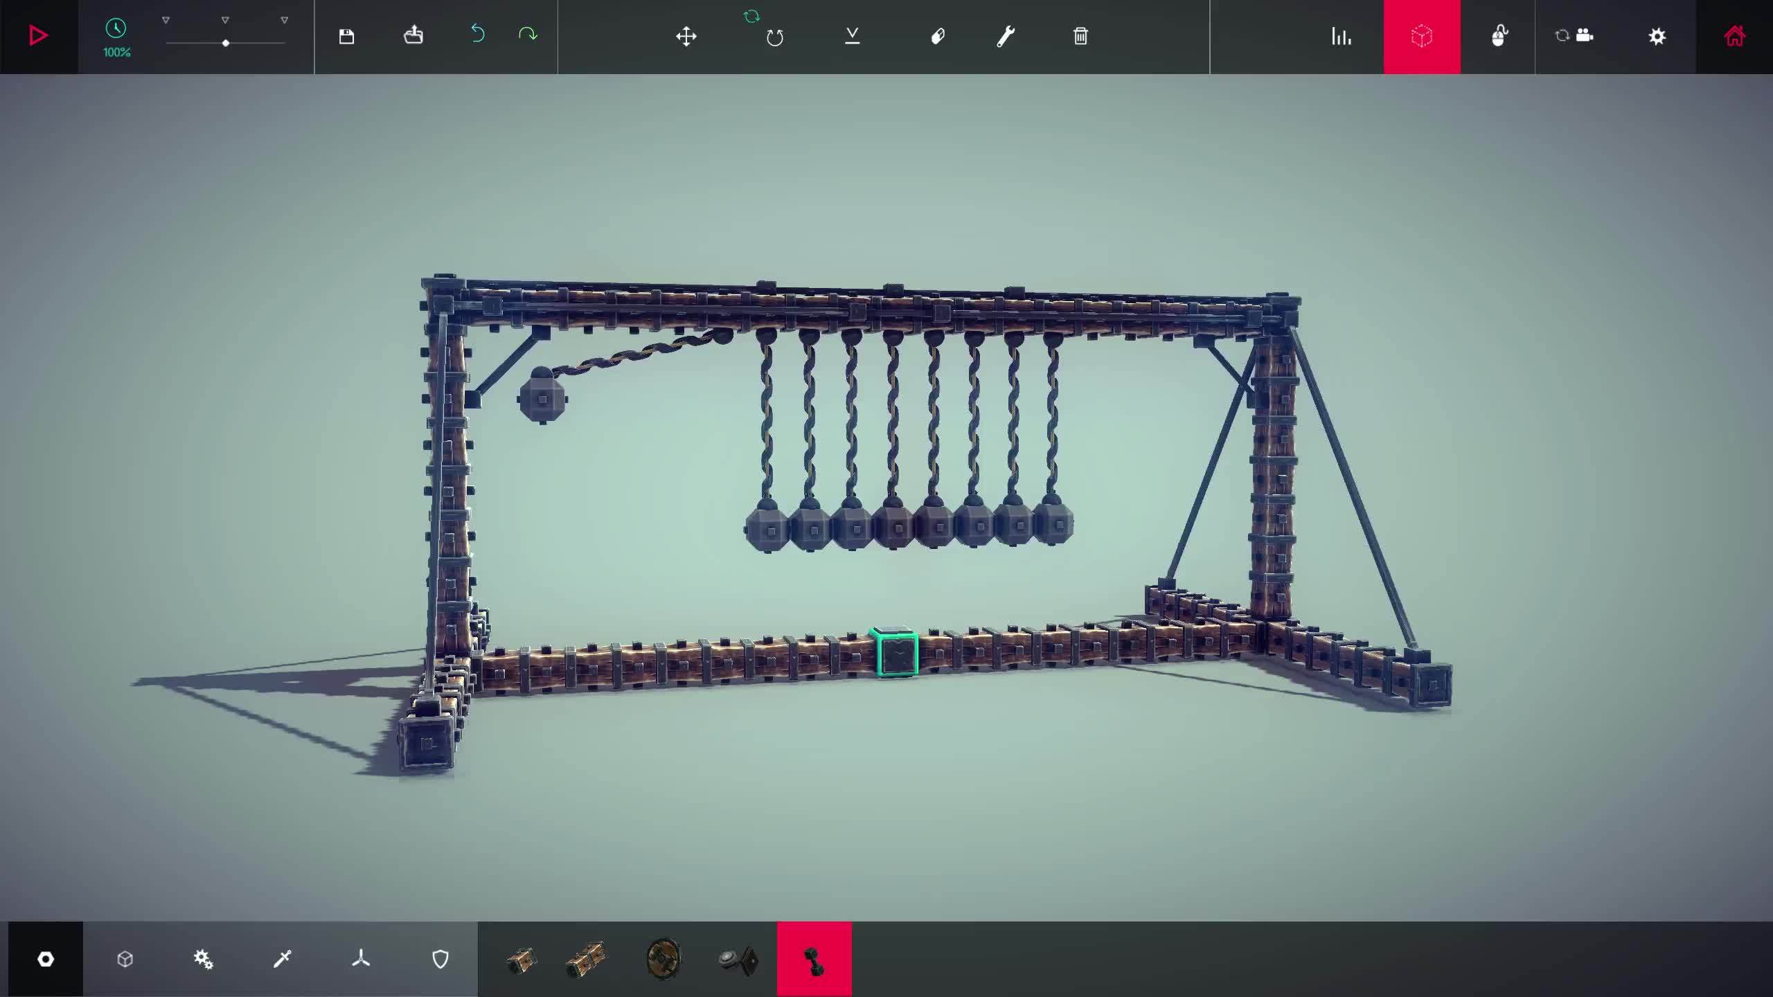Viewport: 1773px width, 997px height.
Task: Enable the drop-to-ground snap tool
Action: [x=853, y=37]
